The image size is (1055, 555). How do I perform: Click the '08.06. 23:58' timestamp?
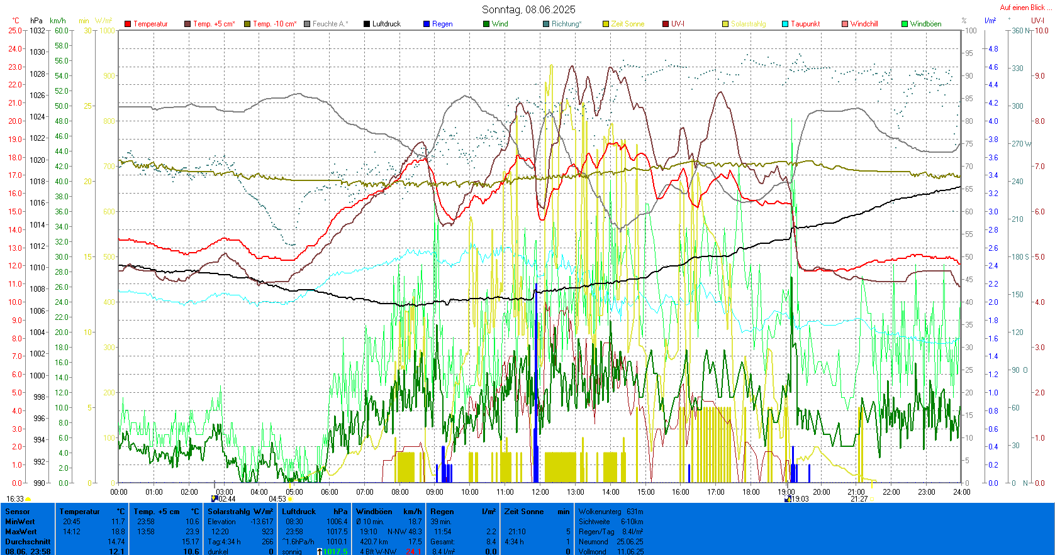tap(28, 551)
